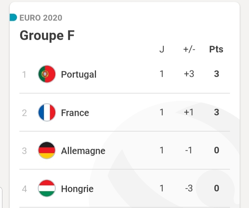This screenshot has height=208, width=249.
Task: Click the Groupe F heading
Action: [x=47, y=35]
